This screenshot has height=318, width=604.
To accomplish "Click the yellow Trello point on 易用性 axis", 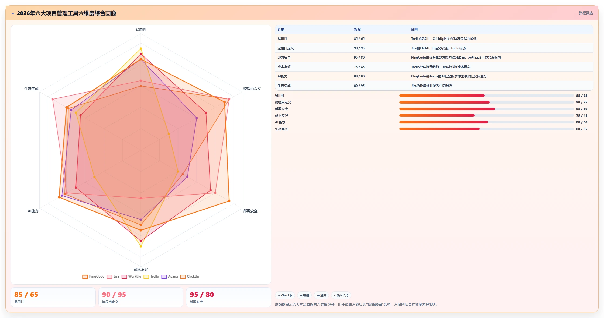I will pos(141,48).
